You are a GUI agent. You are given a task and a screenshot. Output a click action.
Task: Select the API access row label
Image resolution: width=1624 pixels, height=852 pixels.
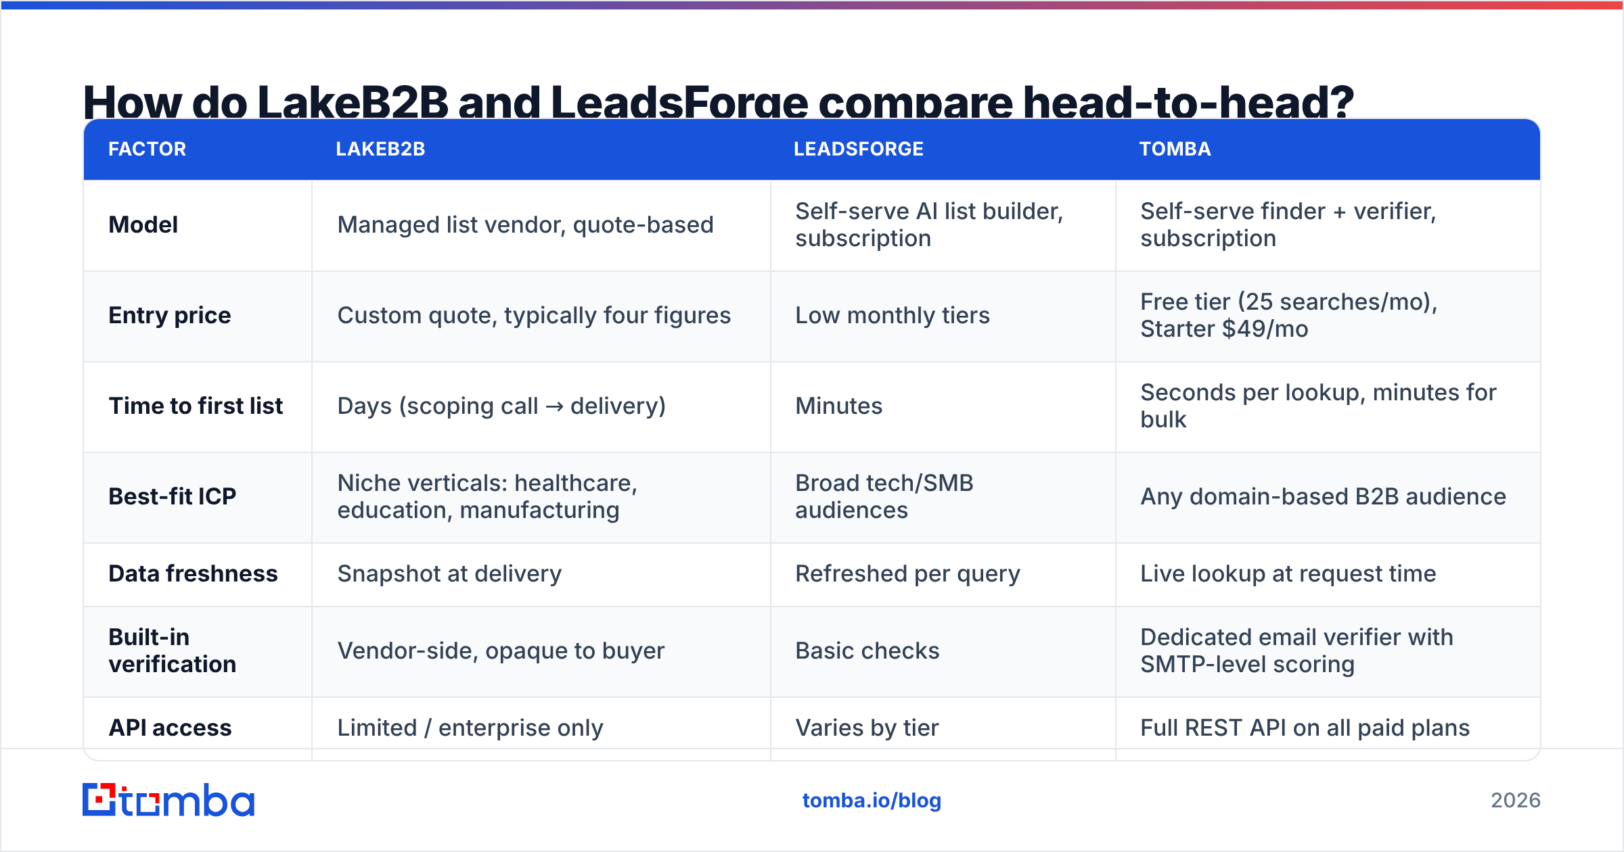(x=170, y=728)
